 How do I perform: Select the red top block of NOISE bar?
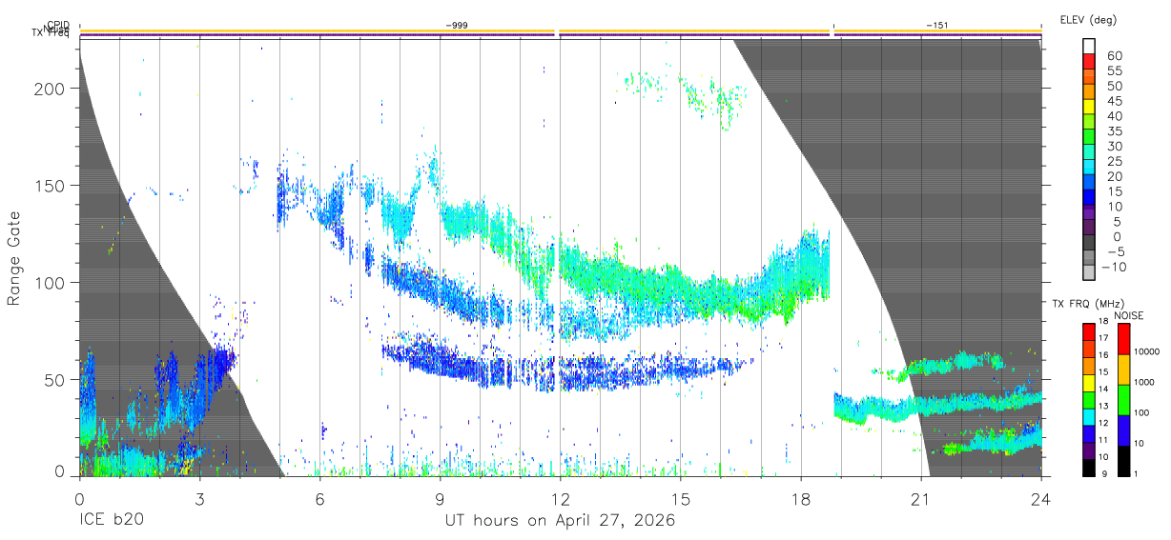click(x=1125, y=339)
